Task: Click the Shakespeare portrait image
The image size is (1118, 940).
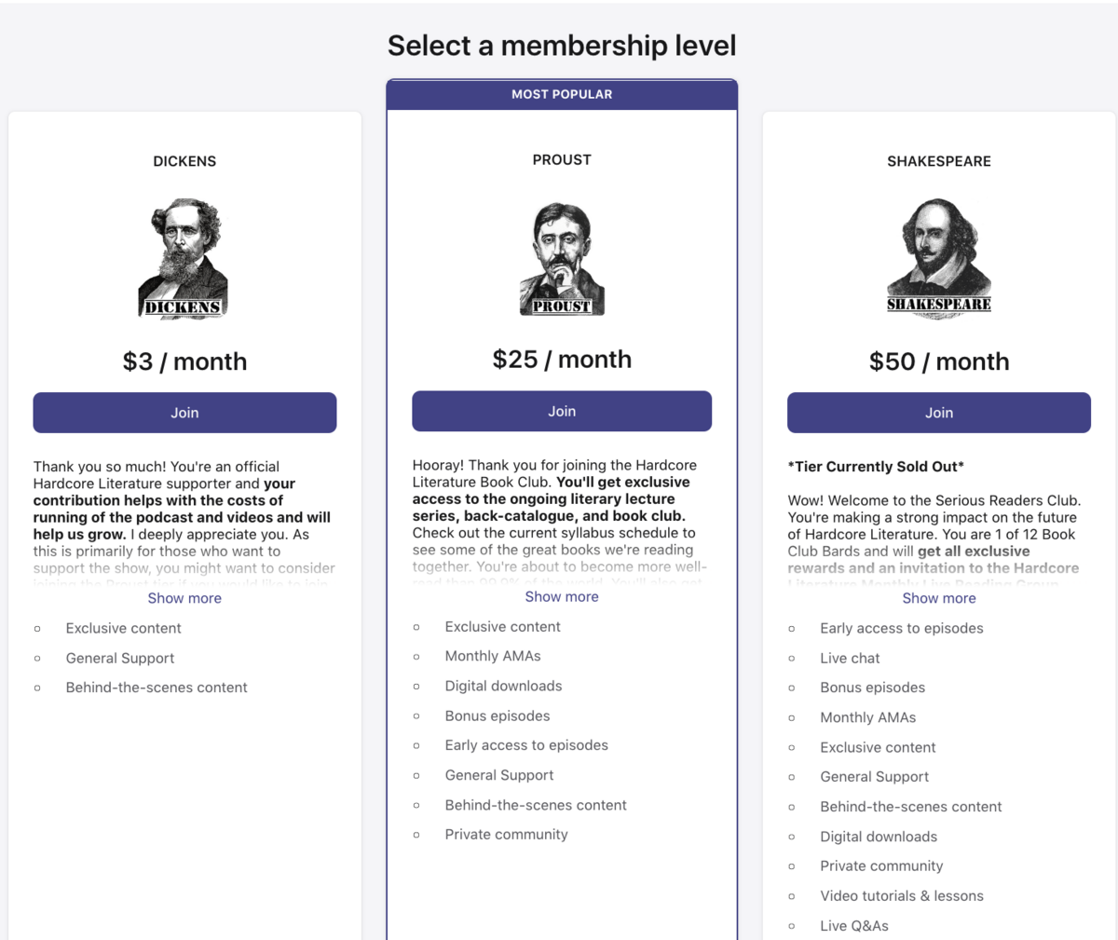Action: 939,259
